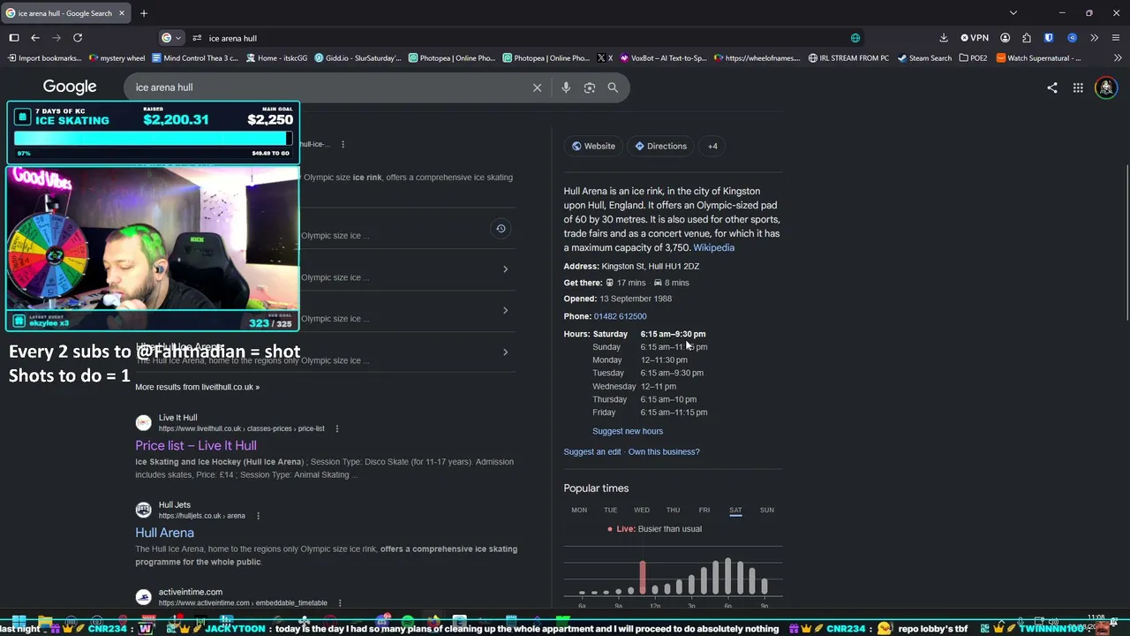Select SUN in Popular times
The width and height of the screenshot is (1130, 636).
tap(767, 510)
